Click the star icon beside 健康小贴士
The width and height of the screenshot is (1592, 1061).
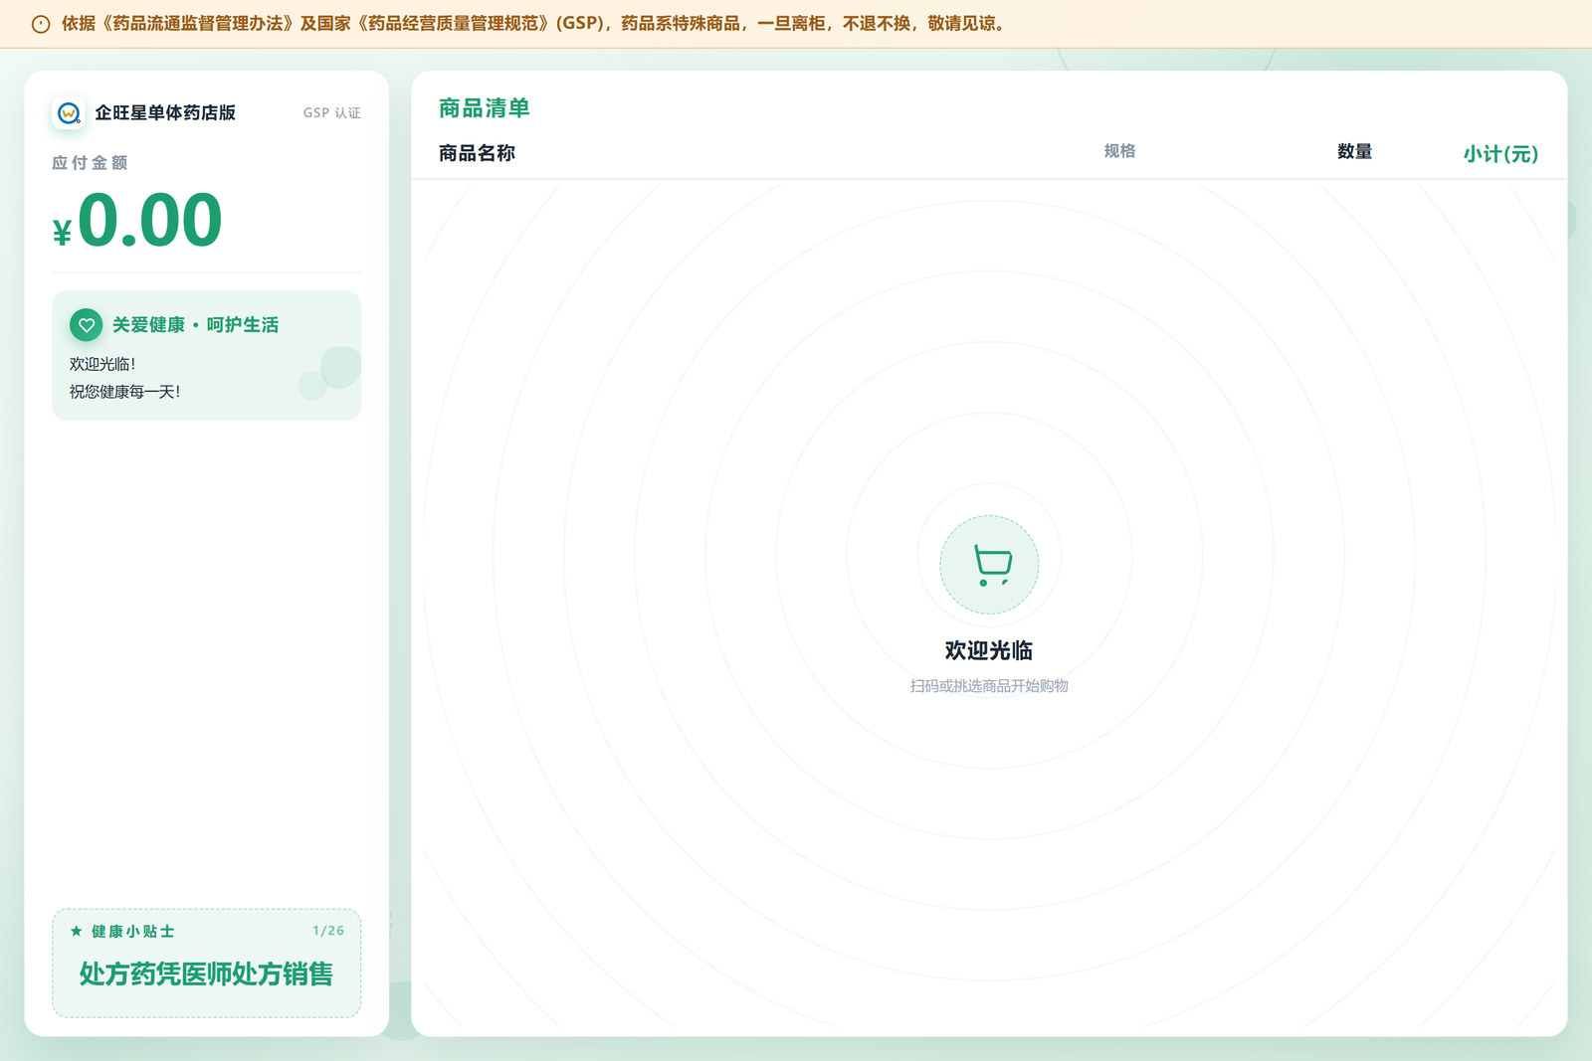pos(77,931)
